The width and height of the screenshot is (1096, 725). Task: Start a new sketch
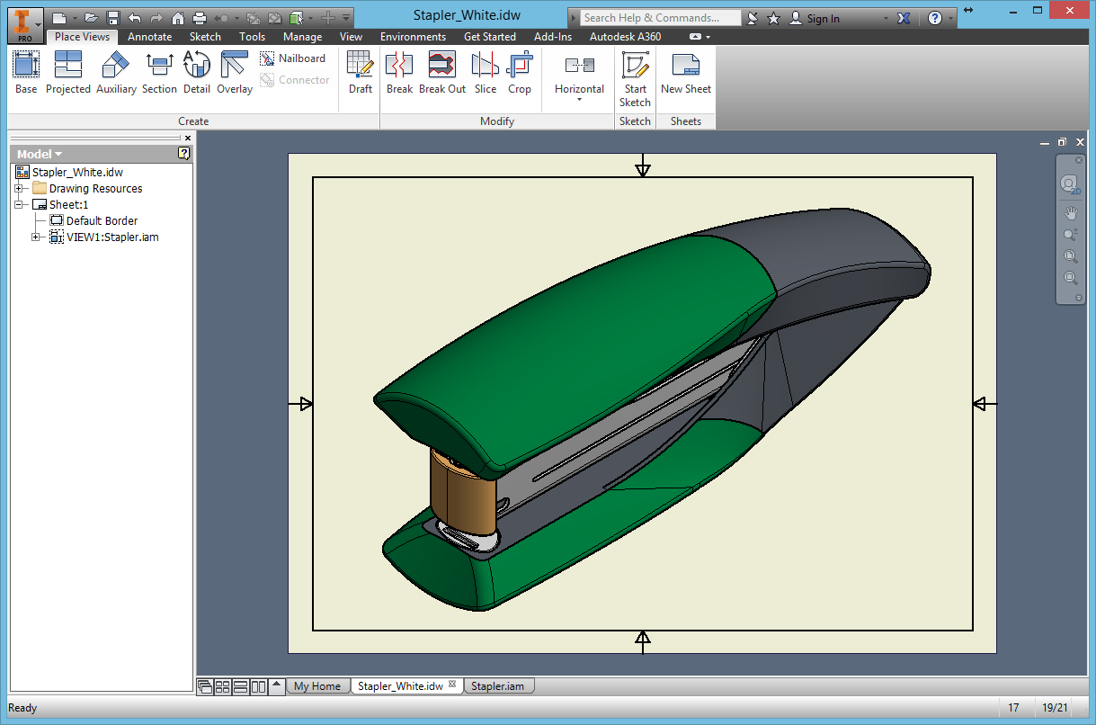tap(635, 77)
